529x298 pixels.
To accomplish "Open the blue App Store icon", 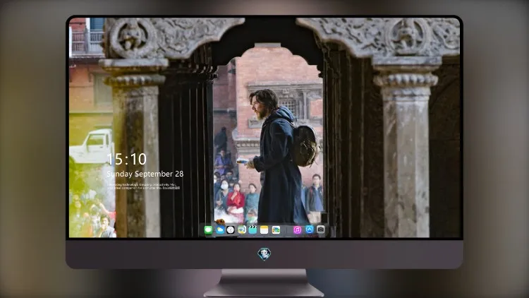I will 310,230.
